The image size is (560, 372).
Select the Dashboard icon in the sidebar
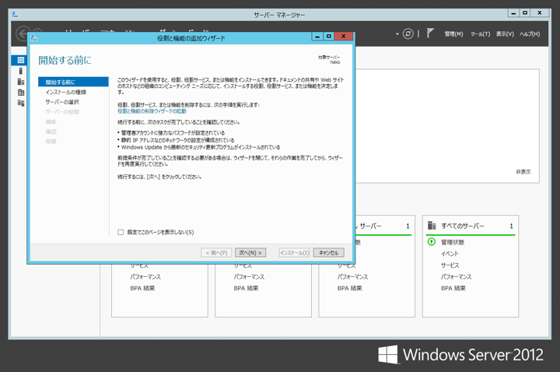(x=21, y=60)
